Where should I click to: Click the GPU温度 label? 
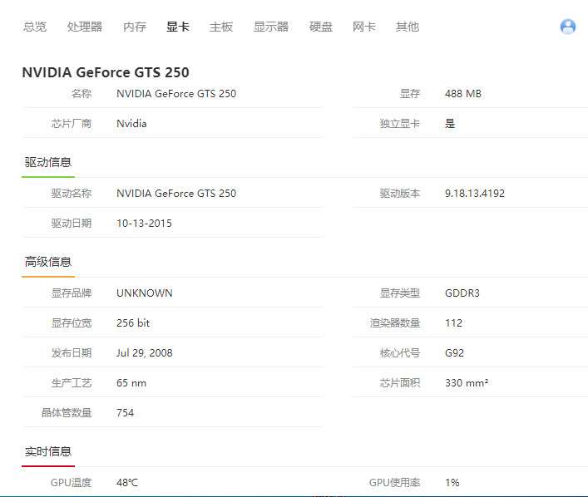72,483
